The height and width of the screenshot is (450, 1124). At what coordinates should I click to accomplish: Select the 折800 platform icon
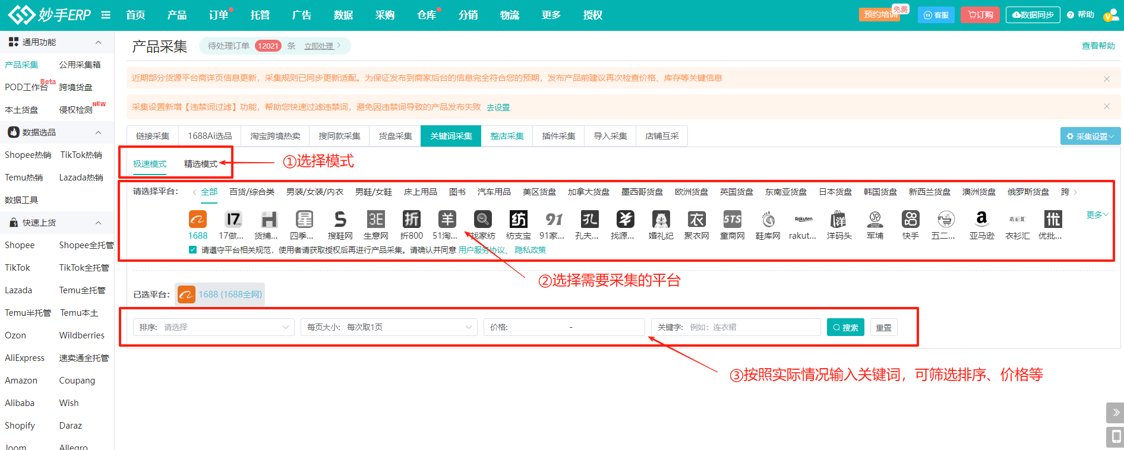(411, 220)
